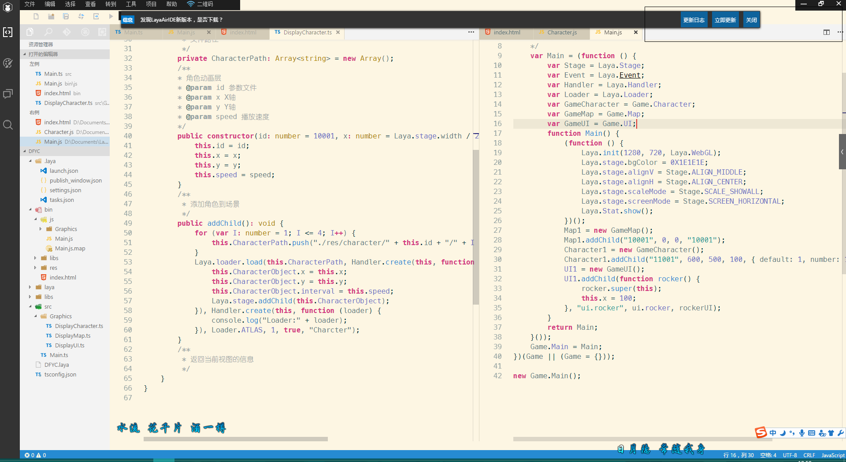This screenshot has width=846, height=462.
Task: Toggle Sogou punctuation mode
Action: click(792, 433)
